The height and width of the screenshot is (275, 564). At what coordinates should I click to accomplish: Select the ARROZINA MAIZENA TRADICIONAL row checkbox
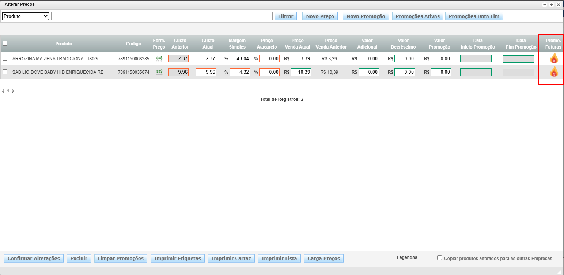(5, 58)
